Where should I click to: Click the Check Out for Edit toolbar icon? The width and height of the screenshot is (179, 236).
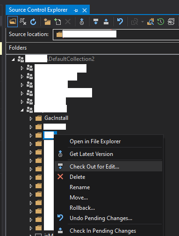(x=96, y=22)
